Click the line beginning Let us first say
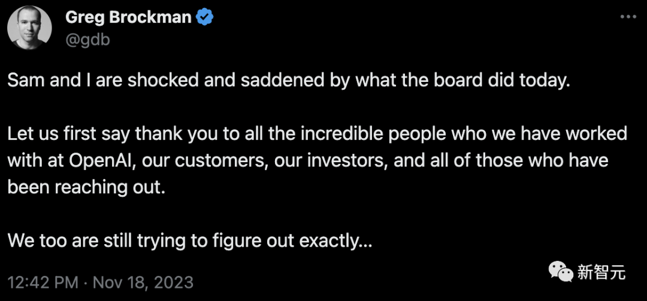 pyautogui.click(x=318, y=134)
